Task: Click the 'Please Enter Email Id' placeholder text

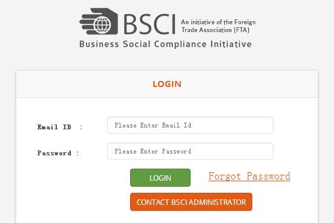Action: (153, 125)
